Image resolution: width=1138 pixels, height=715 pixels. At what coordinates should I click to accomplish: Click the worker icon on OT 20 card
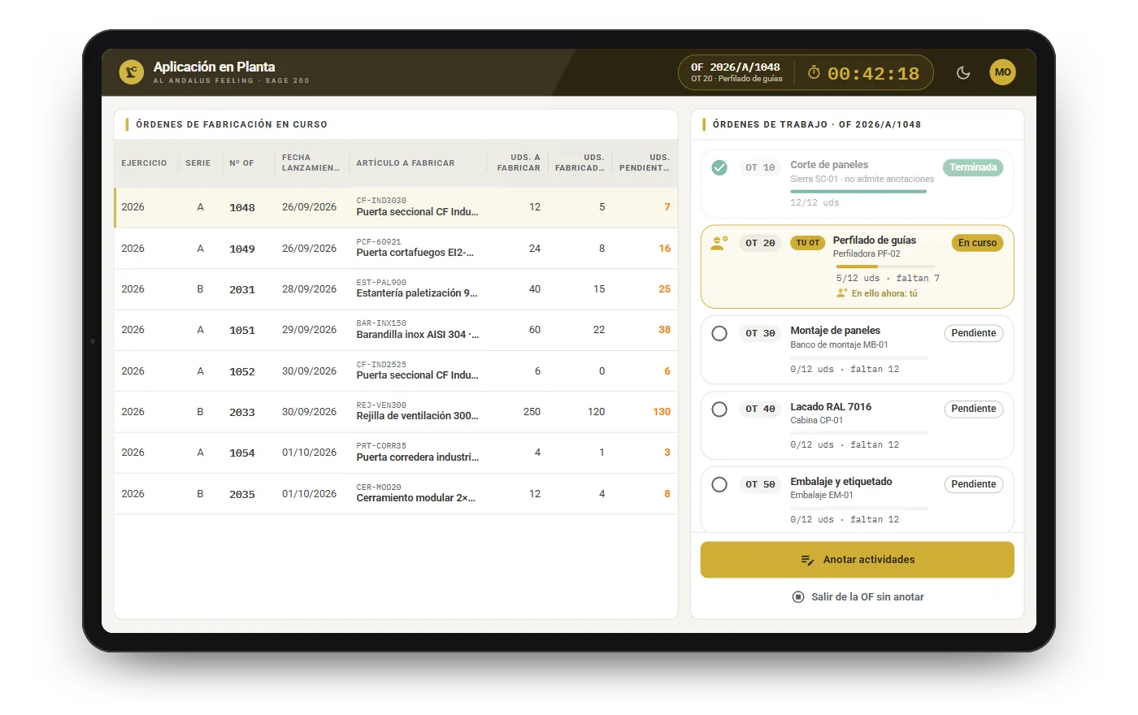click(x=719, y=243)
